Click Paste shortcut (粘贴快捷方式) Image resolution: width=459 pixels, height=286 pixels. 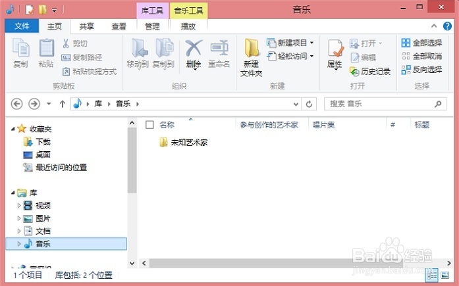tap(90, 71)
